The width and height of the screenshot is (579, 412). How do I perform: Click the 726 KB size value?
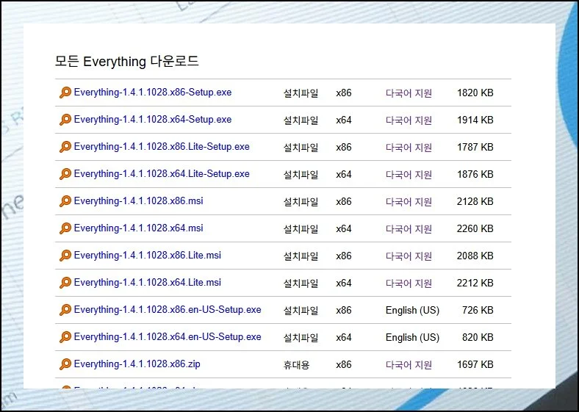click(x=478, y=310)
